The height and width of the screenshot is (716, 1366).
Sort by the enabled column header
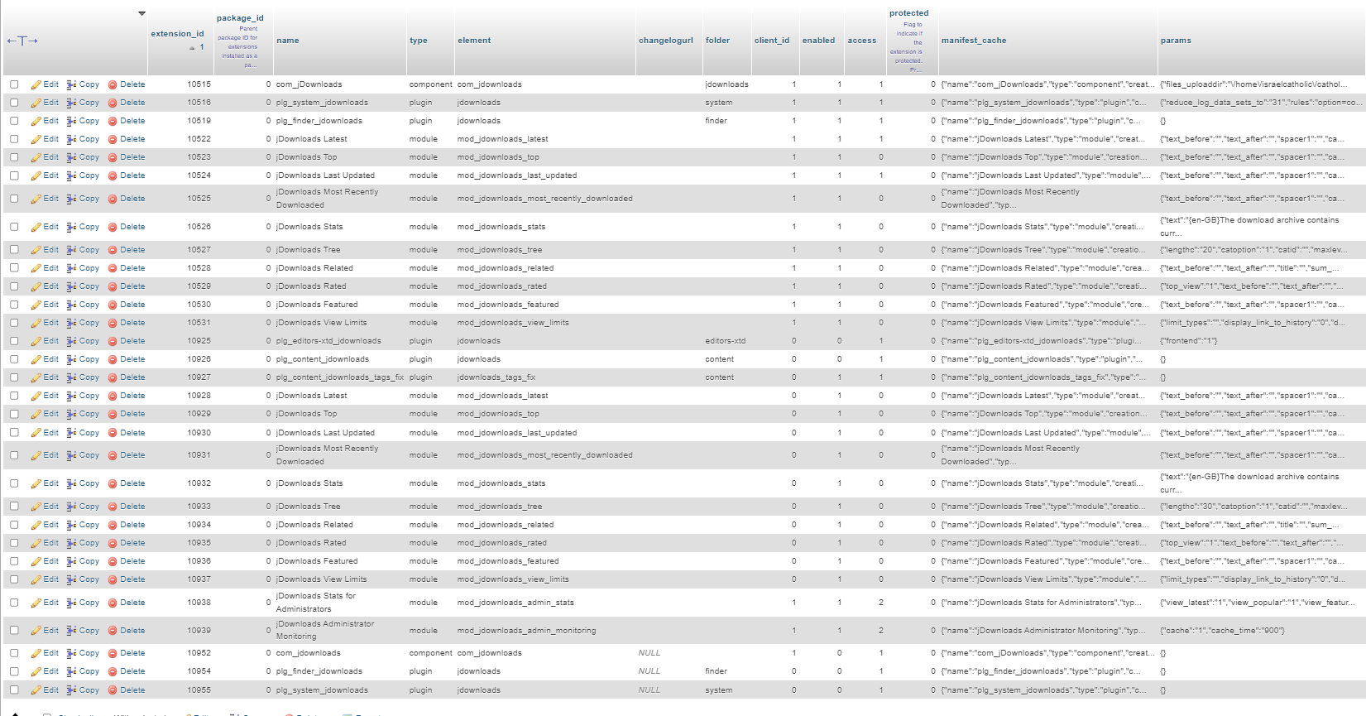[818, 41]
